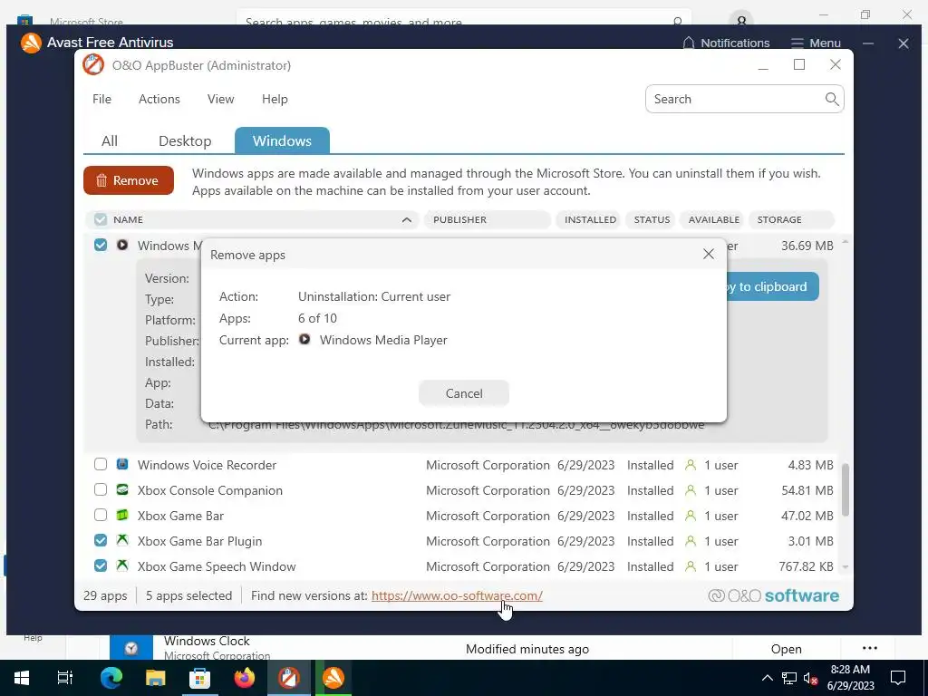Open the View menu
The height and width of the screenshot is (696, 928).
click(x=221, y=99)
